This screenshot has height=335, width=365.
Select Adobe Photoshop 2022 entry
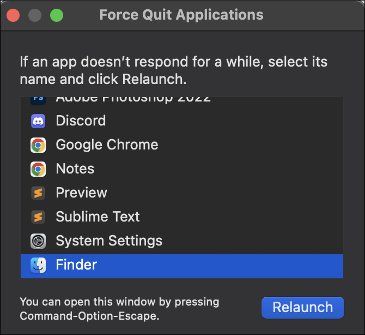coord(182,103)
